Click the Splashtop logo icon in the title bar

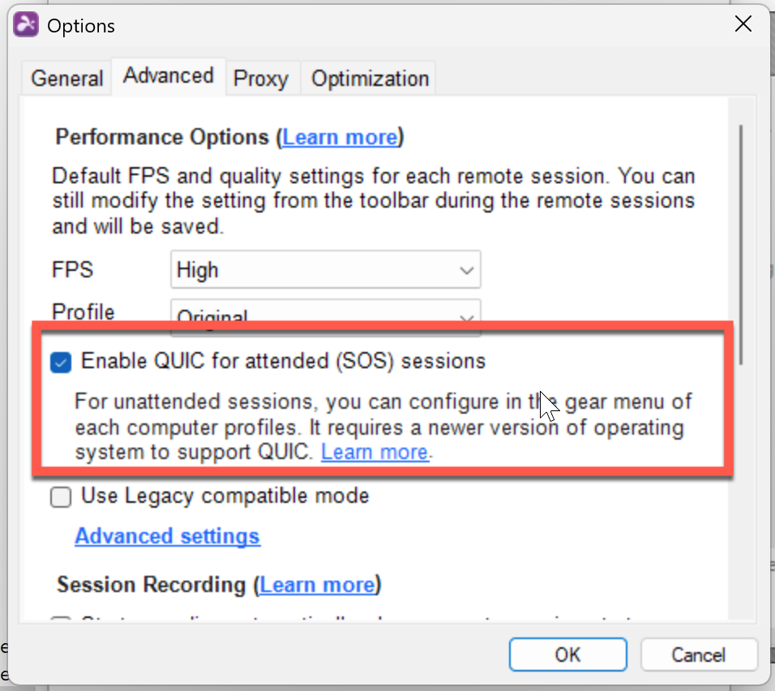click(x=25, y=24)
